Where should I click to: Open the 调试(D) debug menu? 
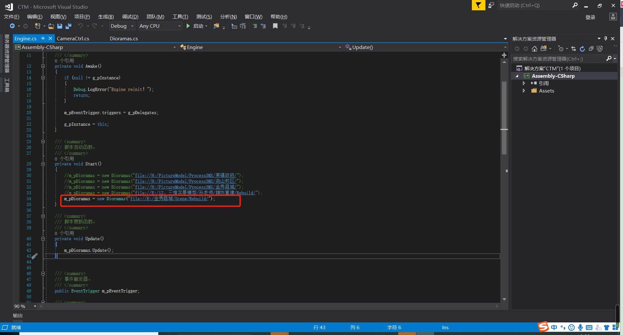coord(130,17)
